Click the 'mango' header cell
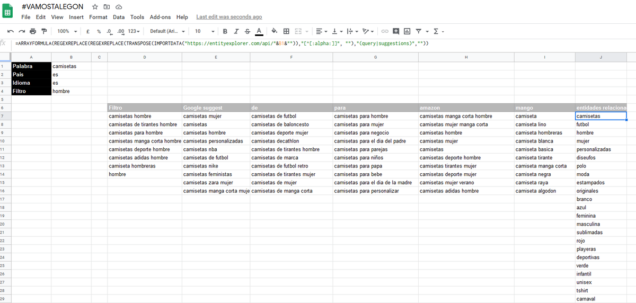The width and height of the screenshot is (636, 303). (544, 108)
